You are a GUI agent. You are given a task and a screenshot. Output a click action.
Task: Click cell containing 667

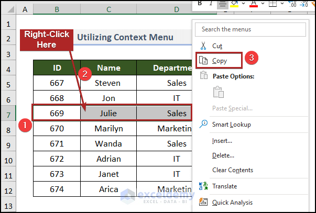(x=57, y=83)
